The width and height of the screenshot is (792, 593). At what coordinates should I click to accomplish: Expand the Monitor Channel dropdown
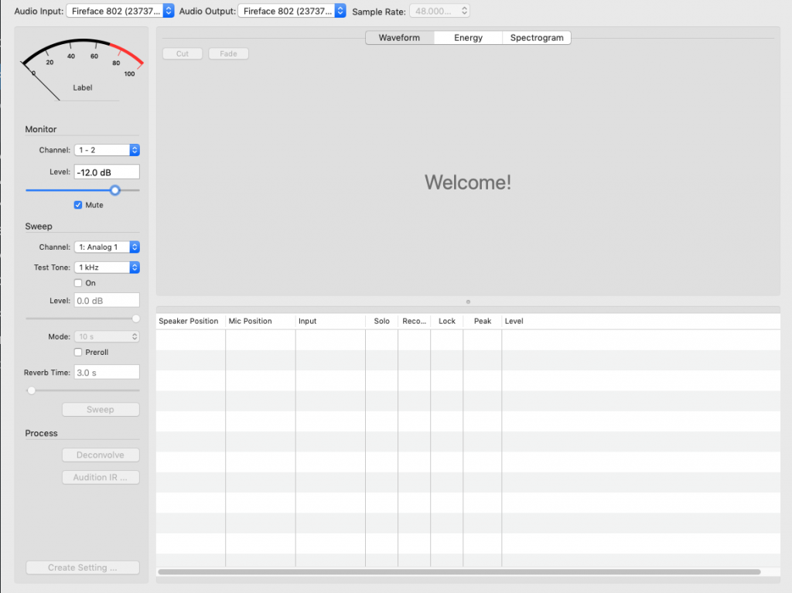107,150
